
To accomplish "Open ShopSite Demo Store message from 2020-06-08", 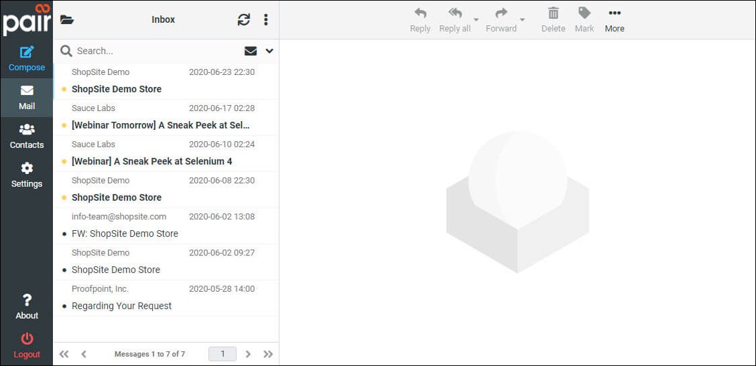I will coord(166,190).
